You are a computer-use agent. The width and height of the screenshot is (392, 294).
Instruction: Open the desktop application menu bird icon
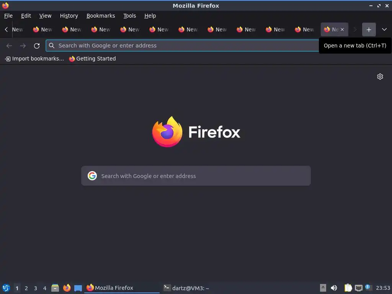tap(6, 288)
